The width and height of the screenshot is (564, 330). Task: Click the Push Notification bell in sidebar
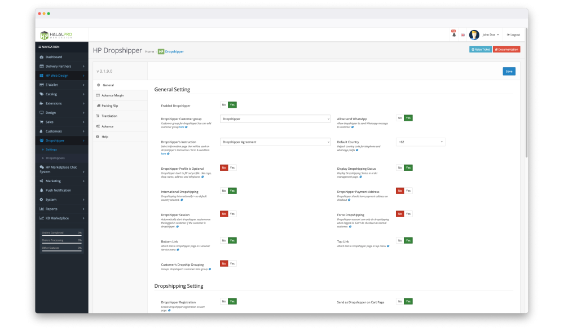point(42,190)
